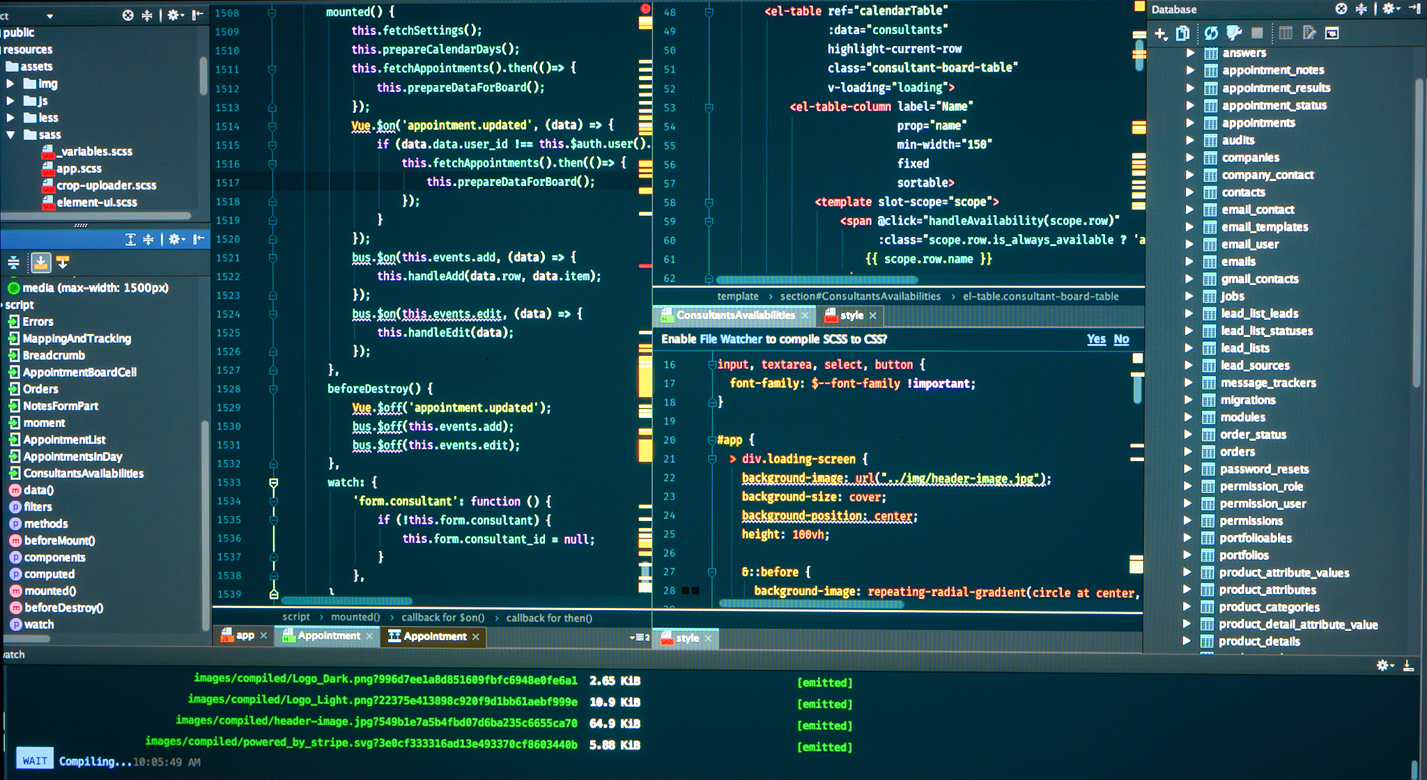
Task: Click the Structure panel expand all icon
Action: (x=130, y=240)
